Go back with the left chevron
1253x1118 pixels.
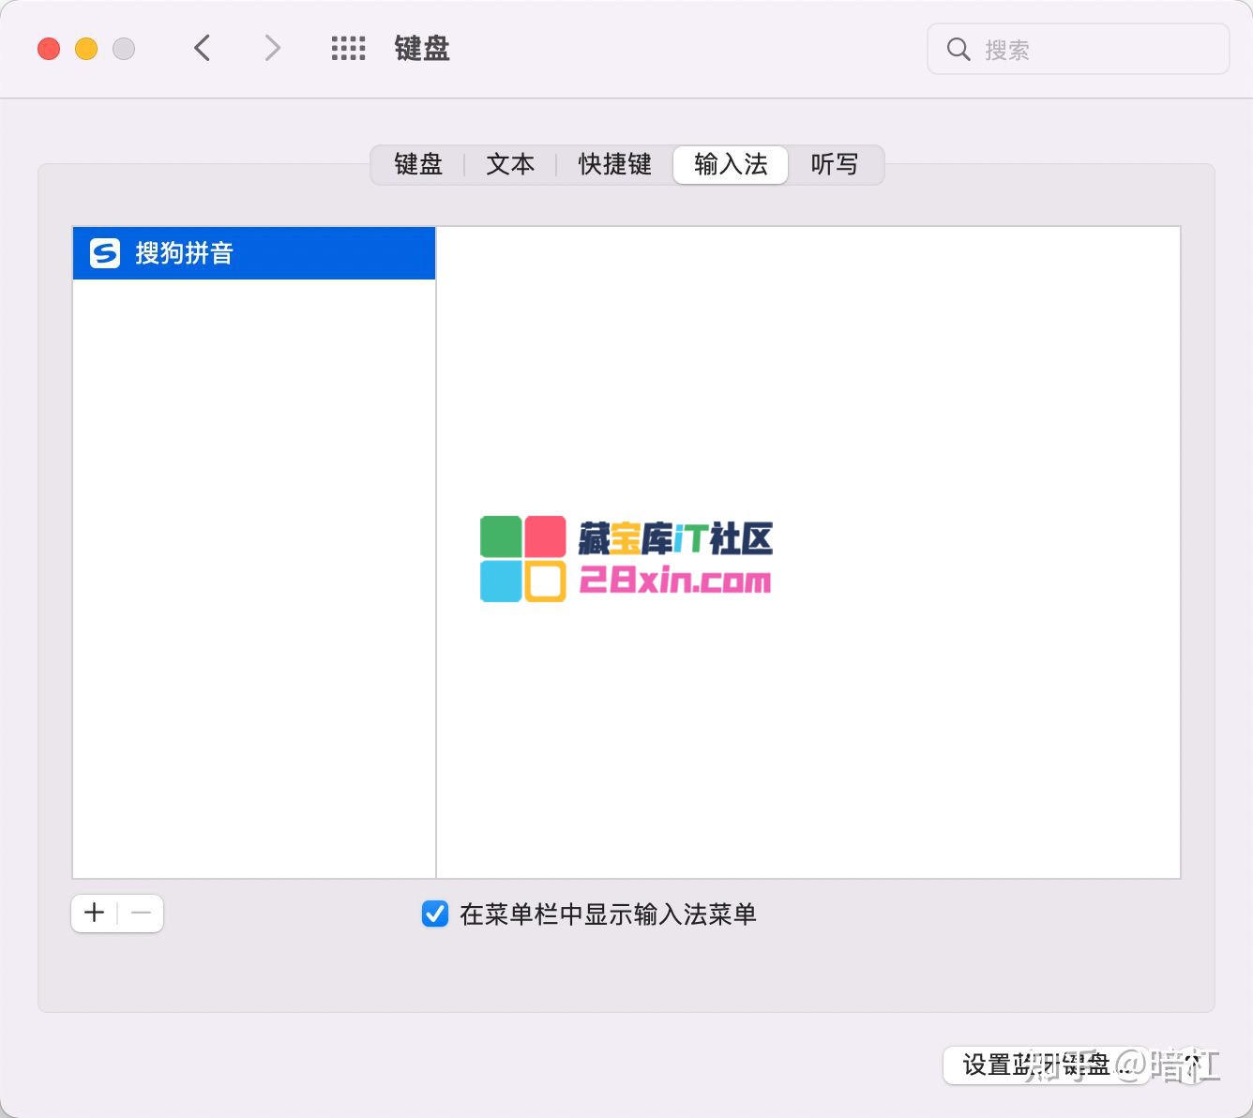[202, 48]
